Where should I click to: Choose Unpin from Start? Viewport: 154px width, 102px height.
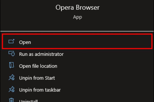tap(37, 78)
